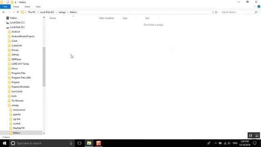The width and height of the screenshot is (261, 147).
Task: Click the Search htdocs field
Action: coord(237,12)
